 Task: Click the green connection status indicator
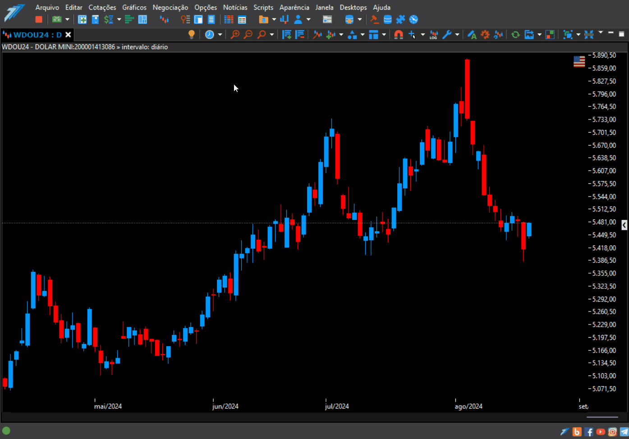click(6, 431)
